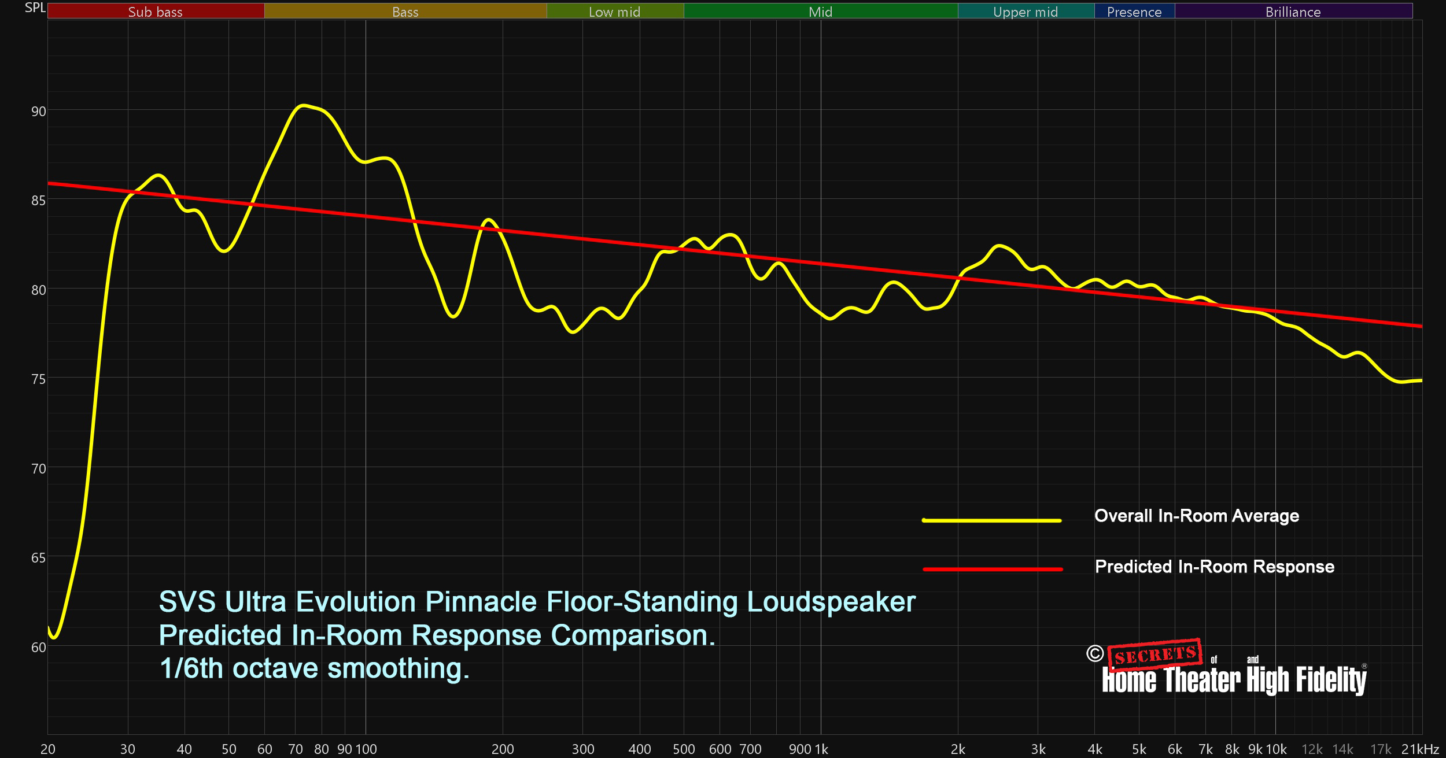
Task: Click the yellow legend line sample
Action: click(991, 520)
